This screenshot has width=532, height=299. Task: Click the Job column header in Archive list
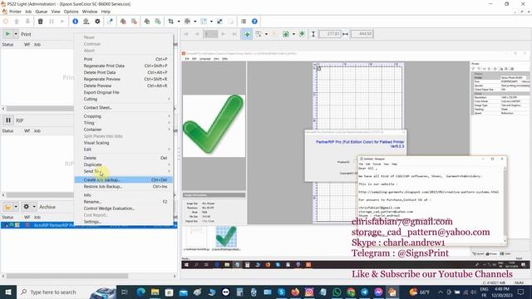(37, 217)
